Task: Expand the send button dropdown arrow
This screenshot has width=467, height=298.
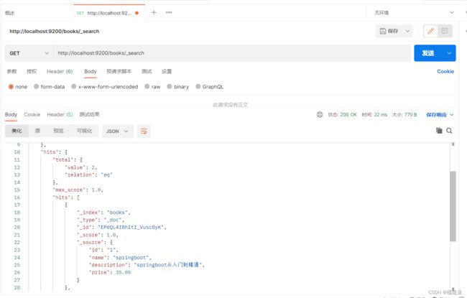Action: tap(449, 53)
